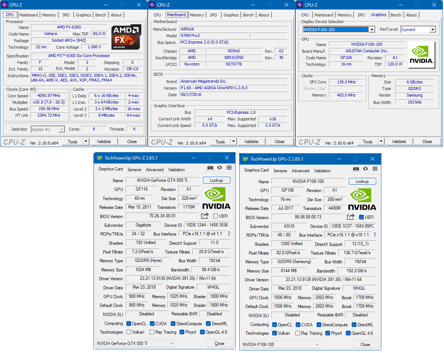
Task: Refresh the P106-100 GPU-Z info
Action: pos(365,169)
